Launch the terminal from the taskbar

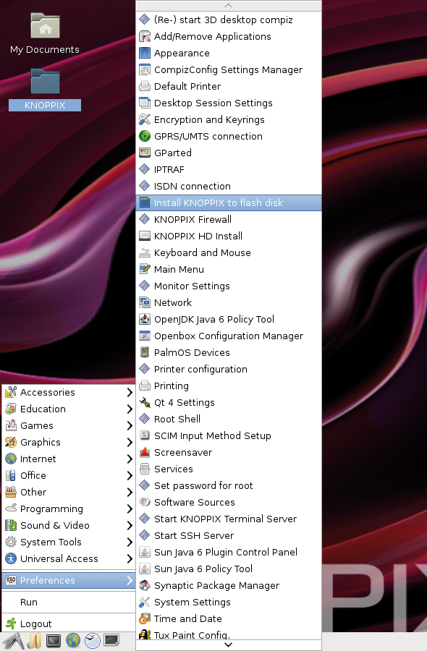(54, 641)
